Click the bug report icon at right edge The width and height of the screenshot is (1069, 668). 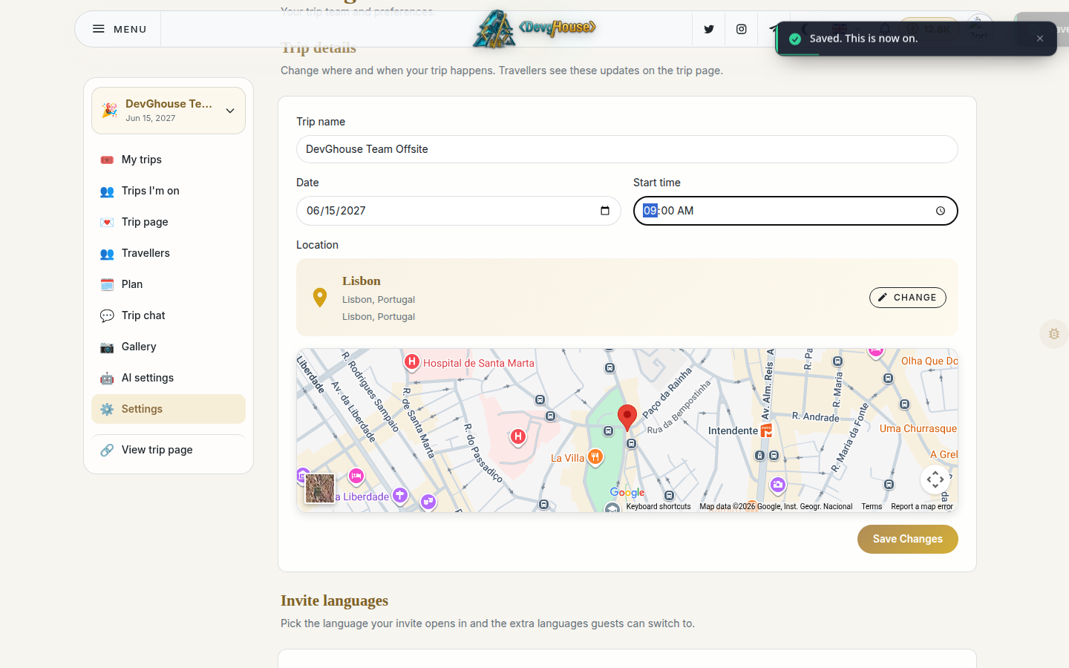(1054, 334)
